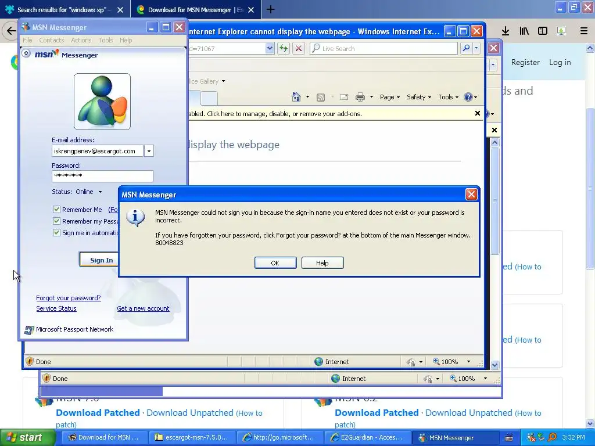
Task: Toggle Sign me in automatically checkbox
Action: point(56,233)
